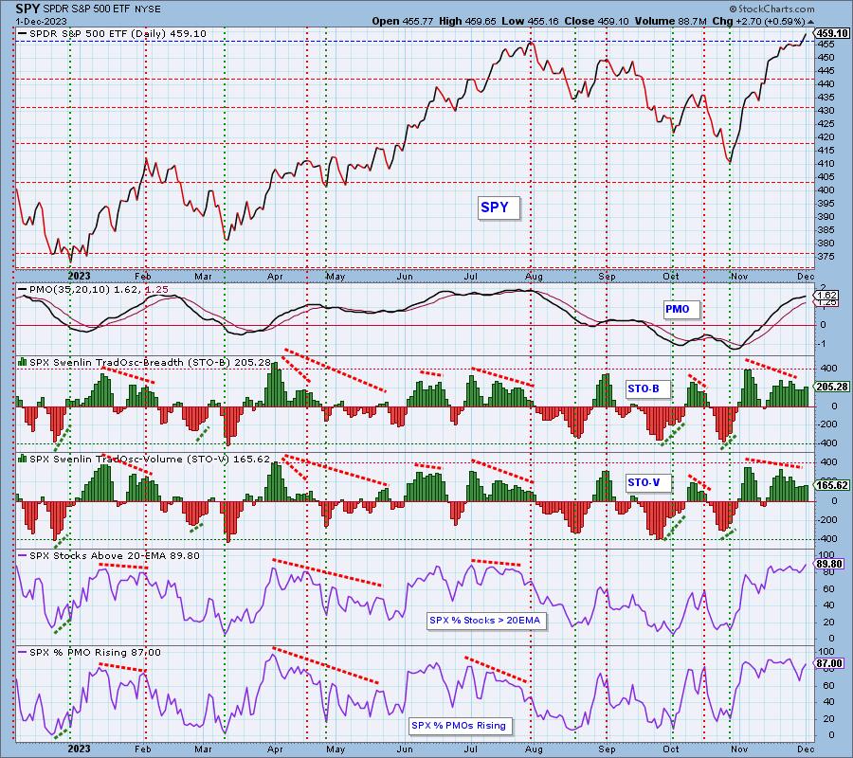Click the STO-V panel legend bar icon
Image resolution: width=853 pixels, height=758 pixels.
23,459
